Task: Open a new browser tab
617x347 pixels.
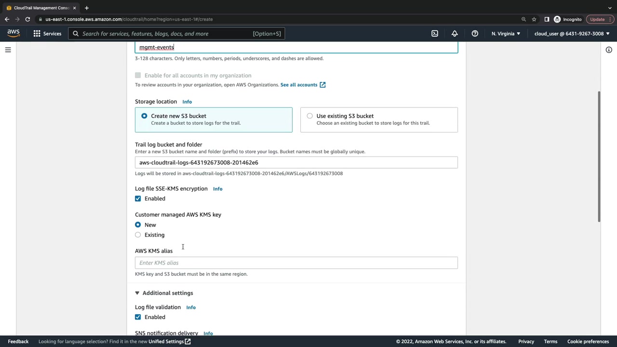Action: pyautogui.click(x=86, y=8)
